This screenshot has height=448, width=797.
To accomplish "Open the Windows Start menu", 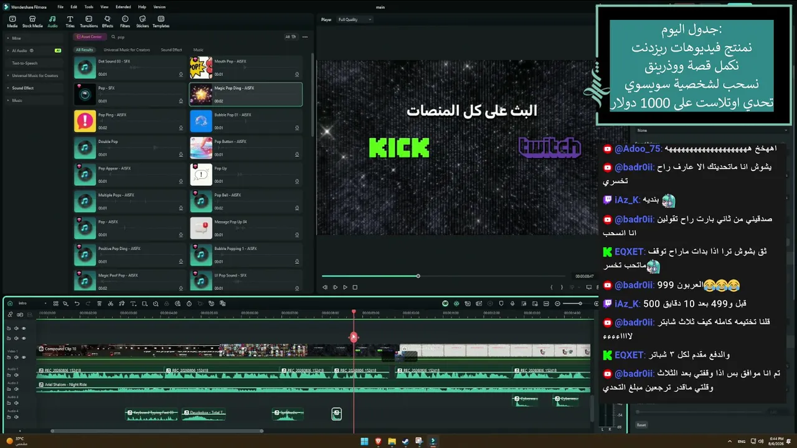I will pyautogui.click(x=364, y=441).
